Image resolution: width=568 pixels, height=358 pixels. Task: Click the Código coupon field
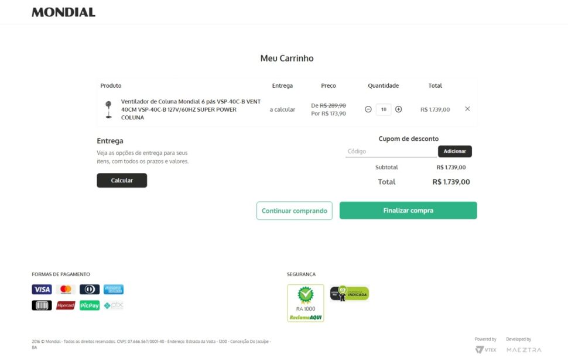[x=391, y=152]
